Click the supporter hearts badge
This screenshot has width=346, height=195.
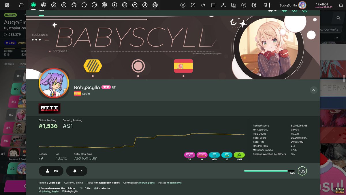coord(106,87)
